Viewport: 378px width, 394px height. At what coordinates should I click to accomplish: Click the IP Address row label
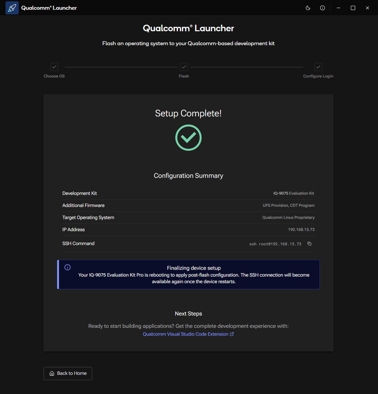[73, 230]
